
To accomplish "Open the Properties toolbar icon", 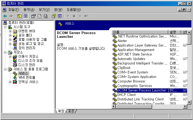I will [x=33, y=16].
